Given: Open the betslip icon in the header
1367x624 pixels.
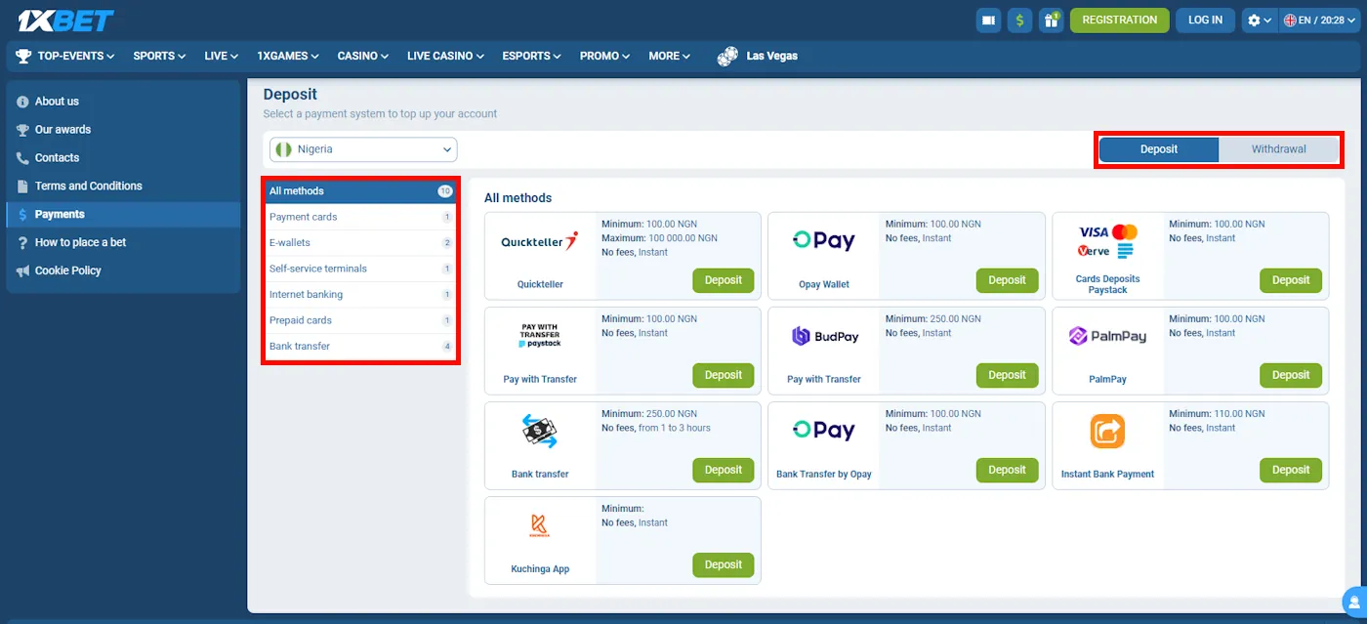Looking at the screenshot, I should tap(988, 20).
